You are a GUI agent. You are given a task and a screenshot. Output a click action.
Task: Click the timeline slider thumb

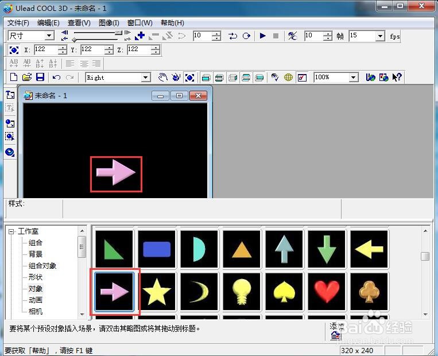74,40
